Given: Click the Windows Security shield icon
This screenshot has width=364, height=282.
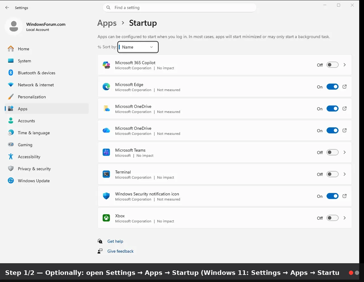Looking at the screenshot, I should pyautogui.click(x=106, y=196).
